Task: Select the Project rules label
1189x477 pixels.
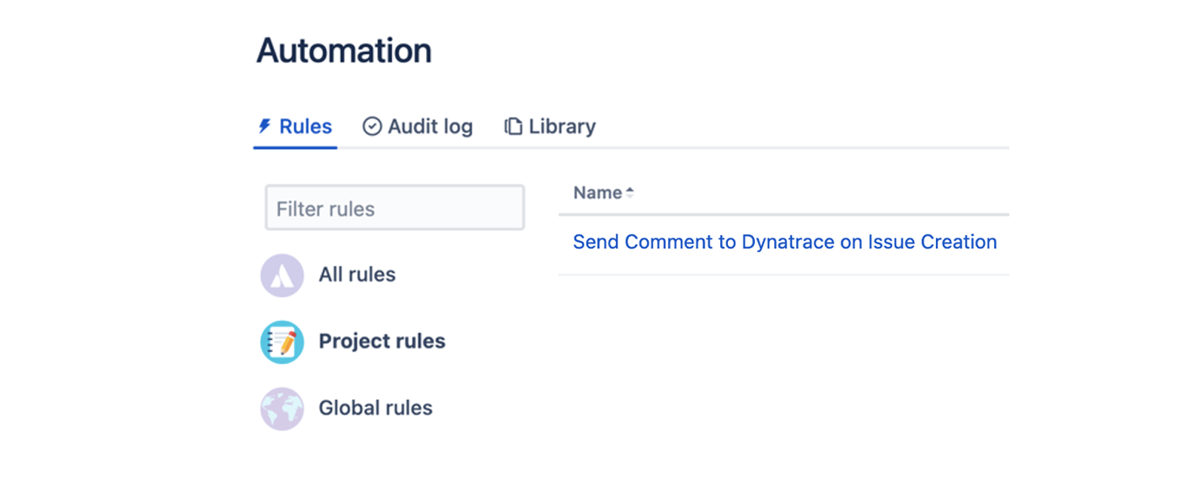Action: 382,341
